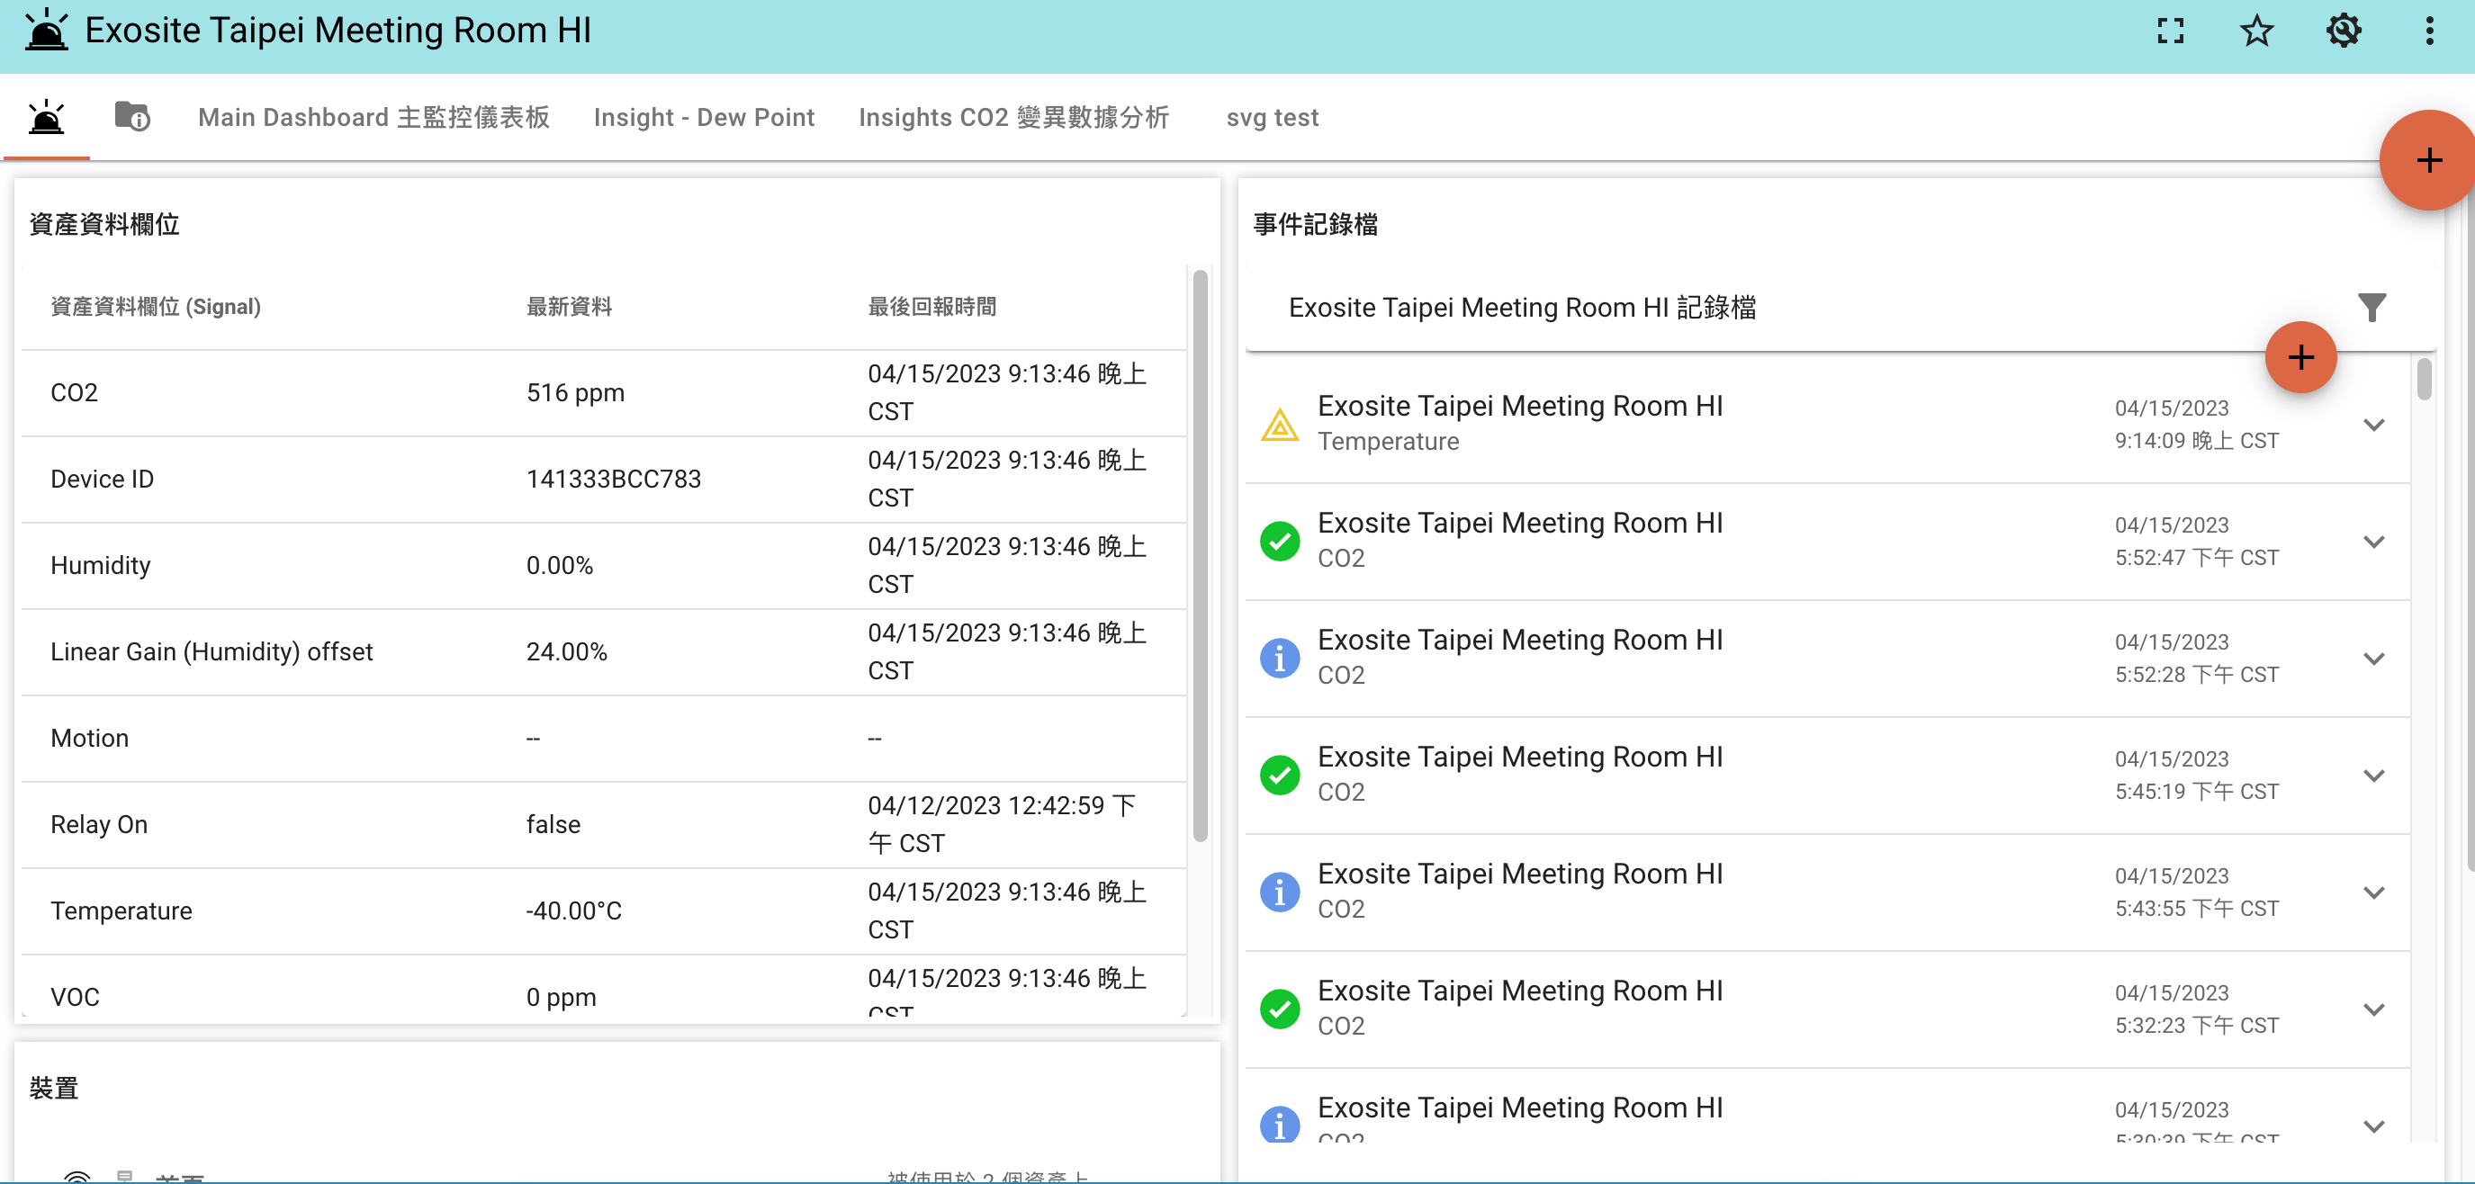The width and height of the screenshot is (2475, 1184).
Task: Click the 裝置 panel heading
Action: [54, 1088]
